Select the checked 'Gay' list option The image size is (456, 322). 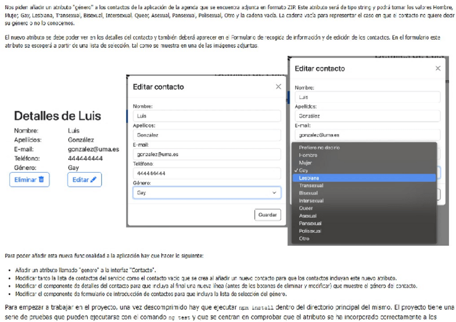coord(364,170)
